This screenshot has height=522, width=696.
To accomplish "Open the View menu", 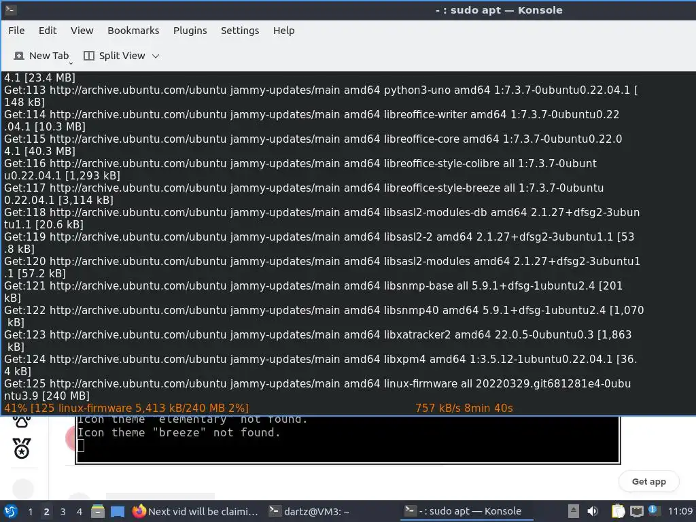I will [x=82, y=31].
